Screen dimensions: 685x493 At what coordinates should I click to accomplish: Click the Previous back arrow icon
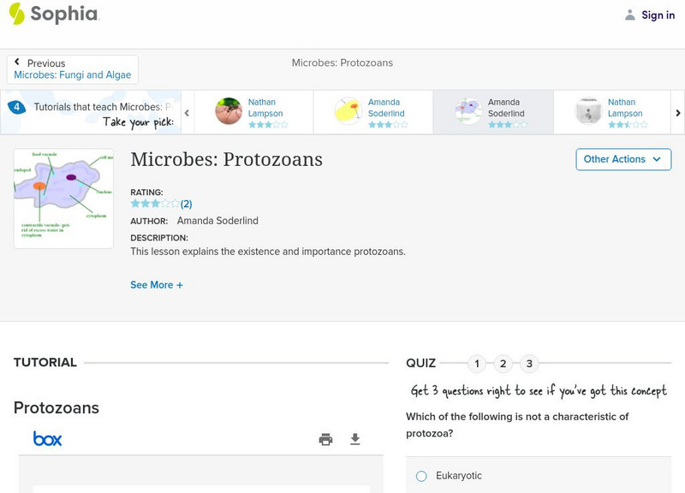click(x=17, y=62)
